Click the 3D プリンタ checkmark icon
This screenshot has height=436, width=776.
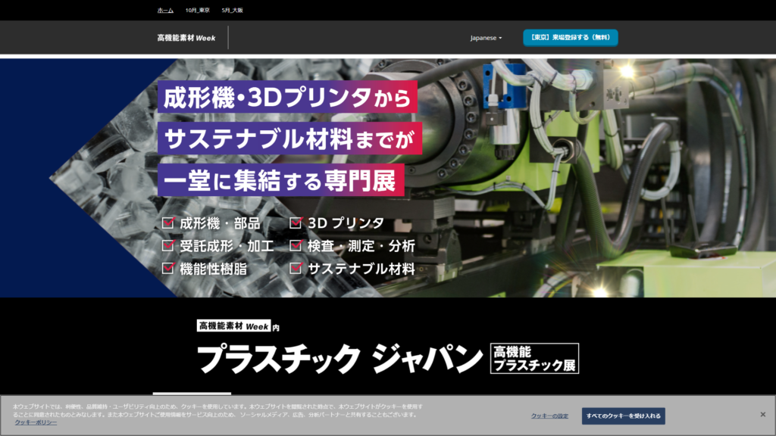coord(296,223)
